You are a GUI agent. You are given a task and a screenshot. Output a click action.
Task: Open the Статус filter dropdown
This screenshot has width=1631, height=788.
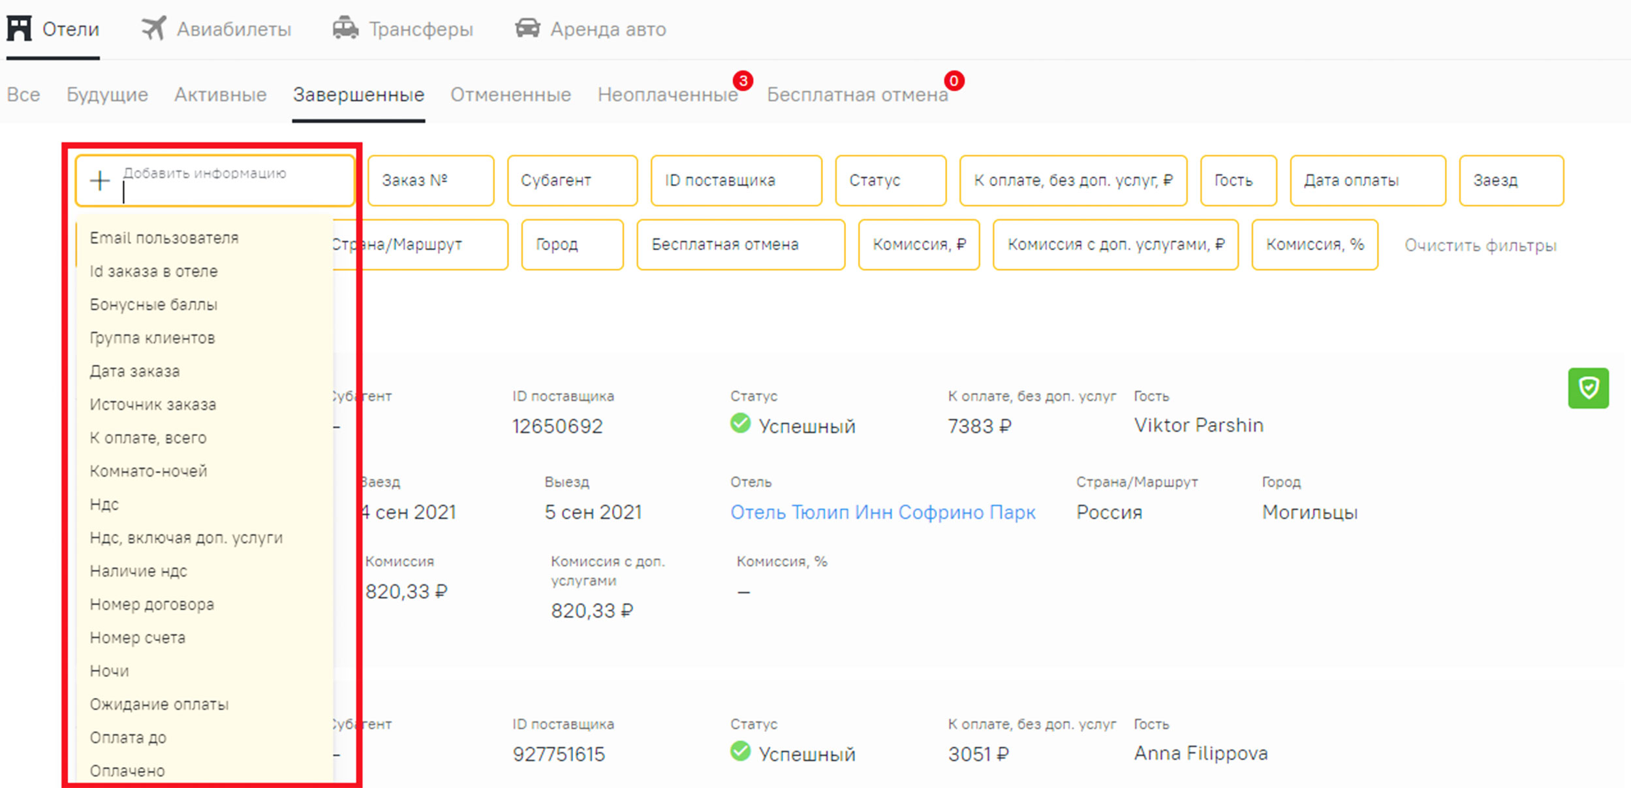pyautogui.click(x=890, y=181)
